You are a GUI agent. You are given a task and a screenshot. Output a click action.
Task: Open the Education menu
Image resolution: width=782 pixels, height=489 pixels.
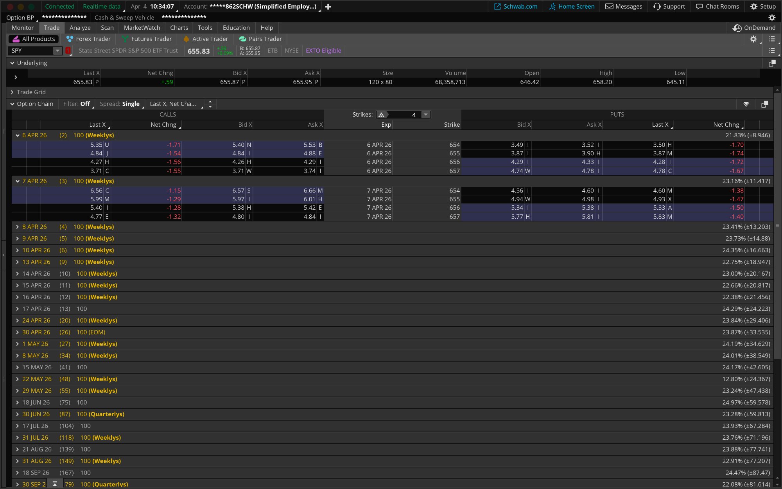pos(236,27)
